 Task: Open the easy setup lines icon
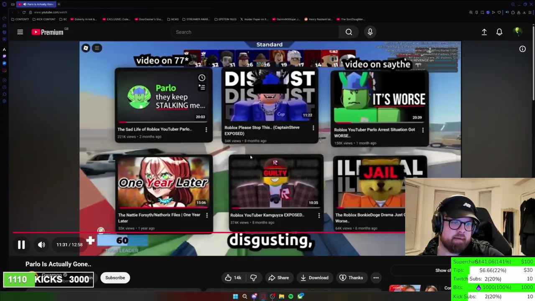click(530, 13)
